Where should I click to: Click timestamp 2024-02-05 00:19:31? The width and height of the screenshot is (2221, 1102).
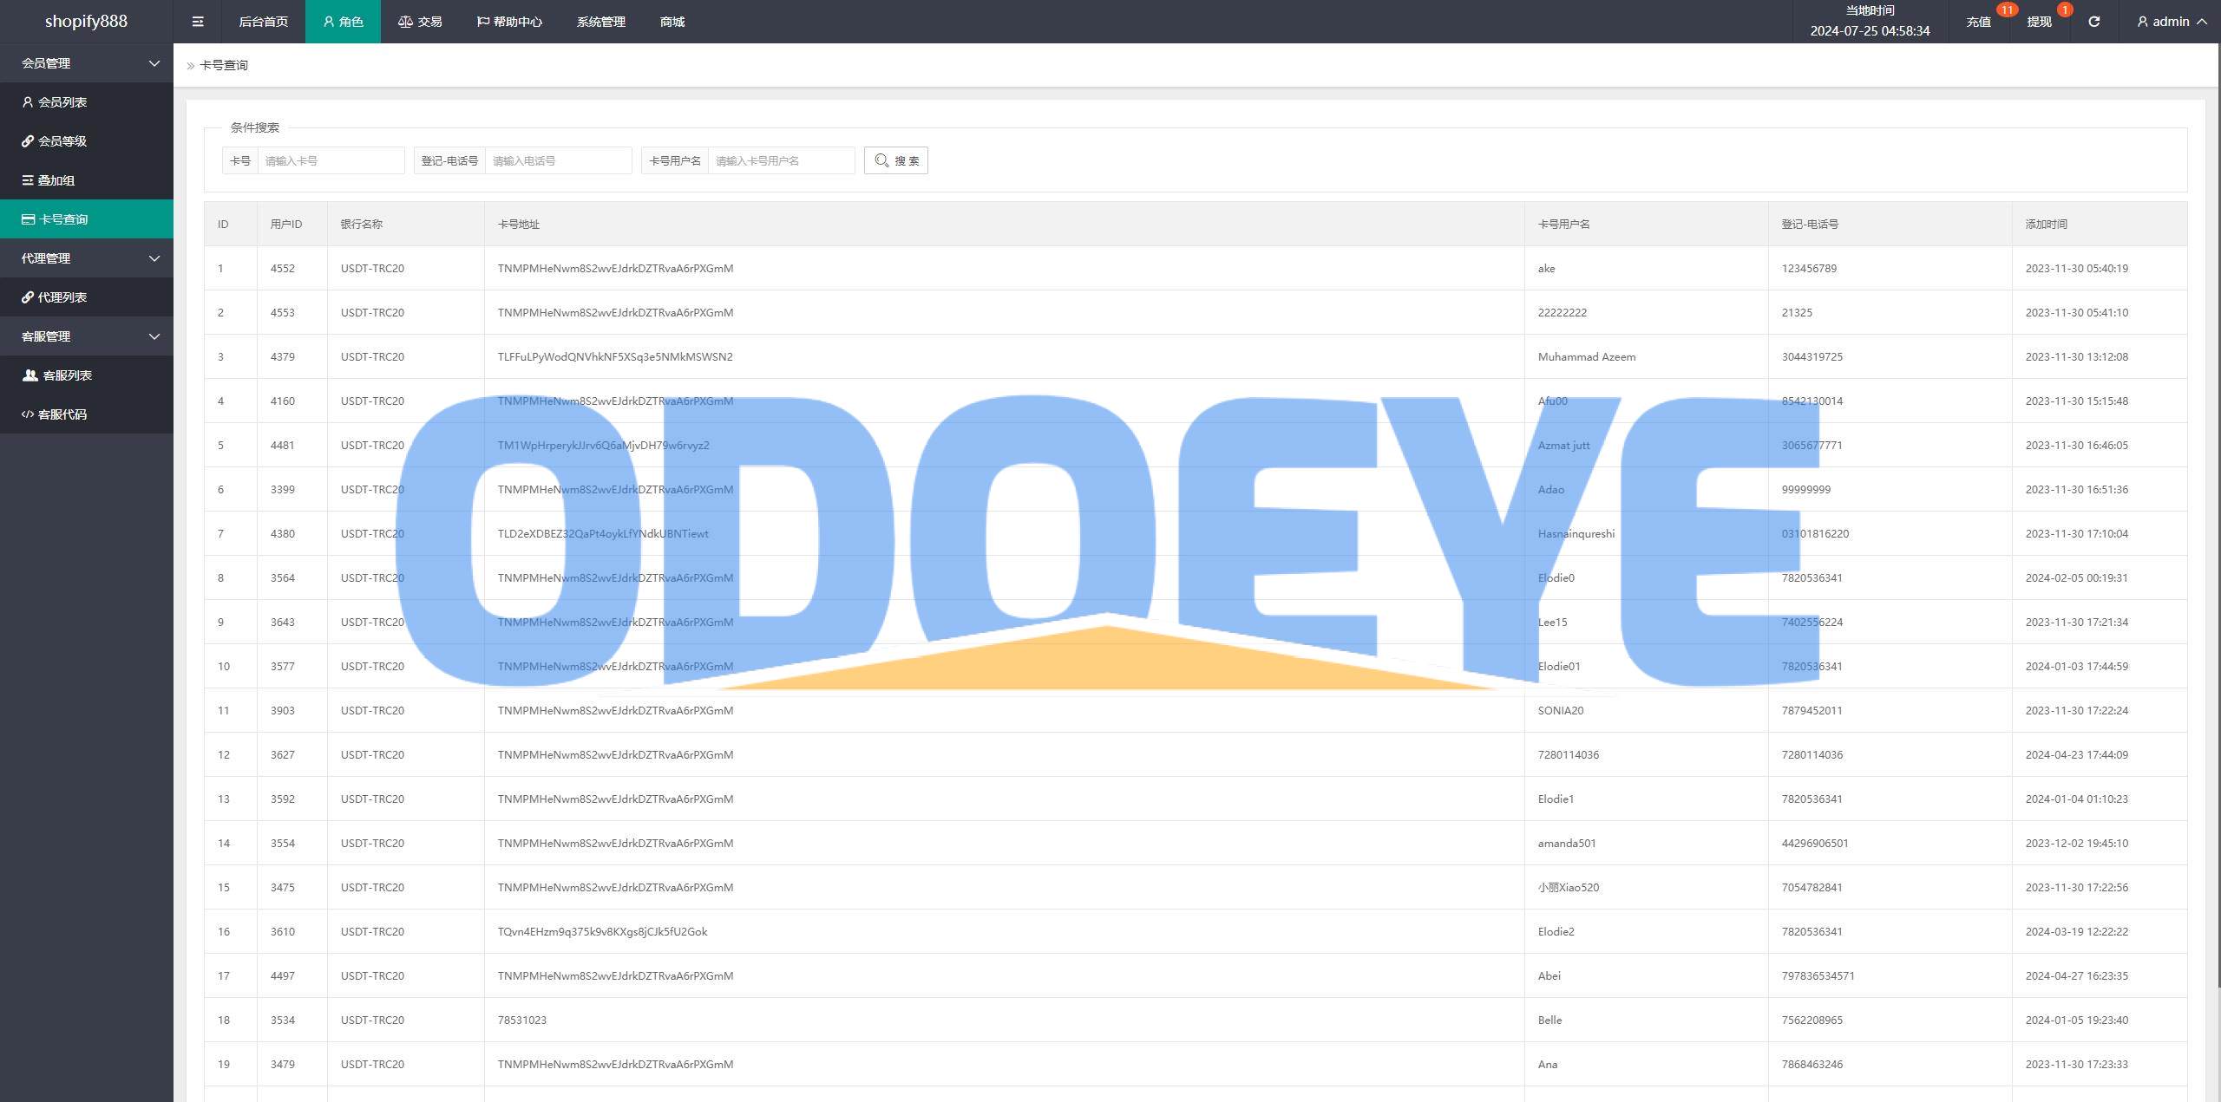[2077, 577]
